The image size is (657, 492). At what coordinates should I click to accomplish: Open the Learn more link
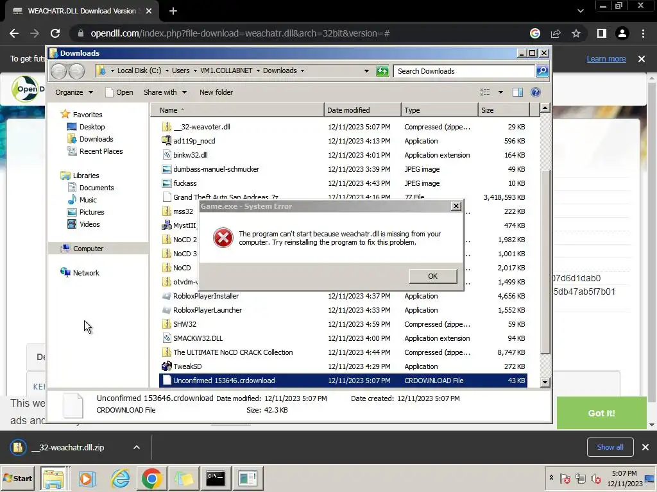click(606, 58)
